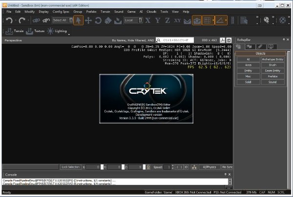The height and width of the screenshot is (197, 293).
Task: Click the globe cursor toolbar icon
Action: pos(266,20)
